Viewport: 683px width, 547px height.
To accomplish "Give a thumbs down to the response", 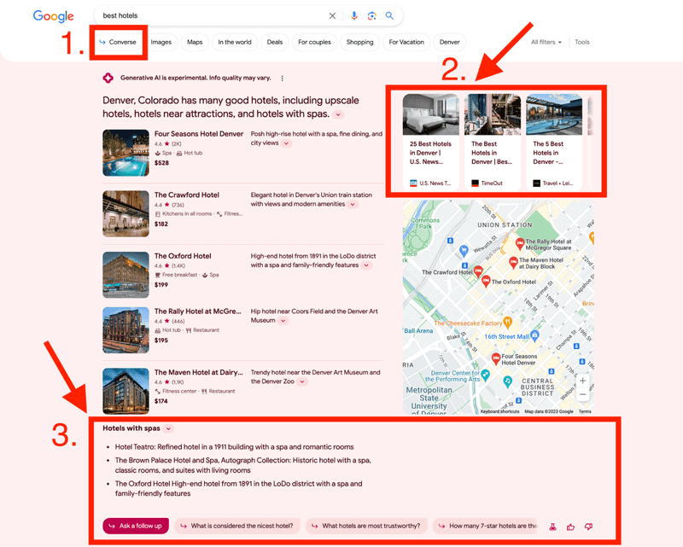I will (x=588, y=527).
